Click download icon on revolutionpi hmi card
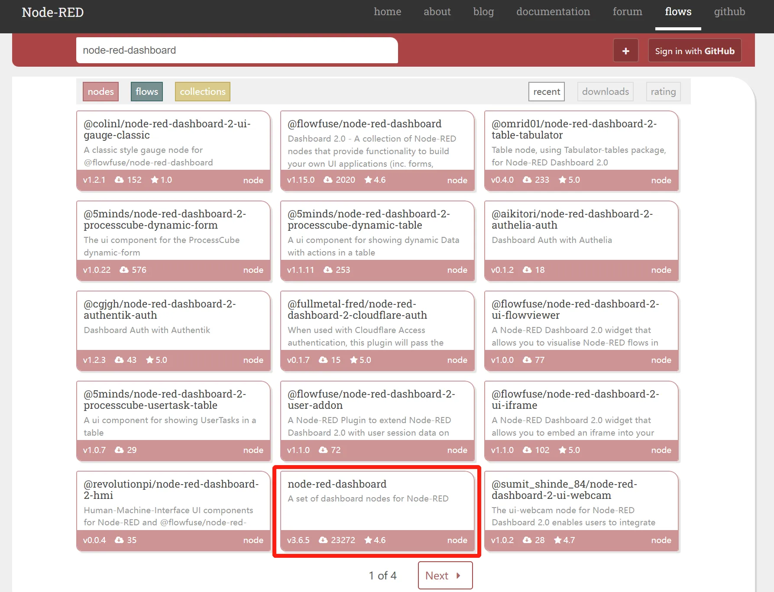 (119, 540)
